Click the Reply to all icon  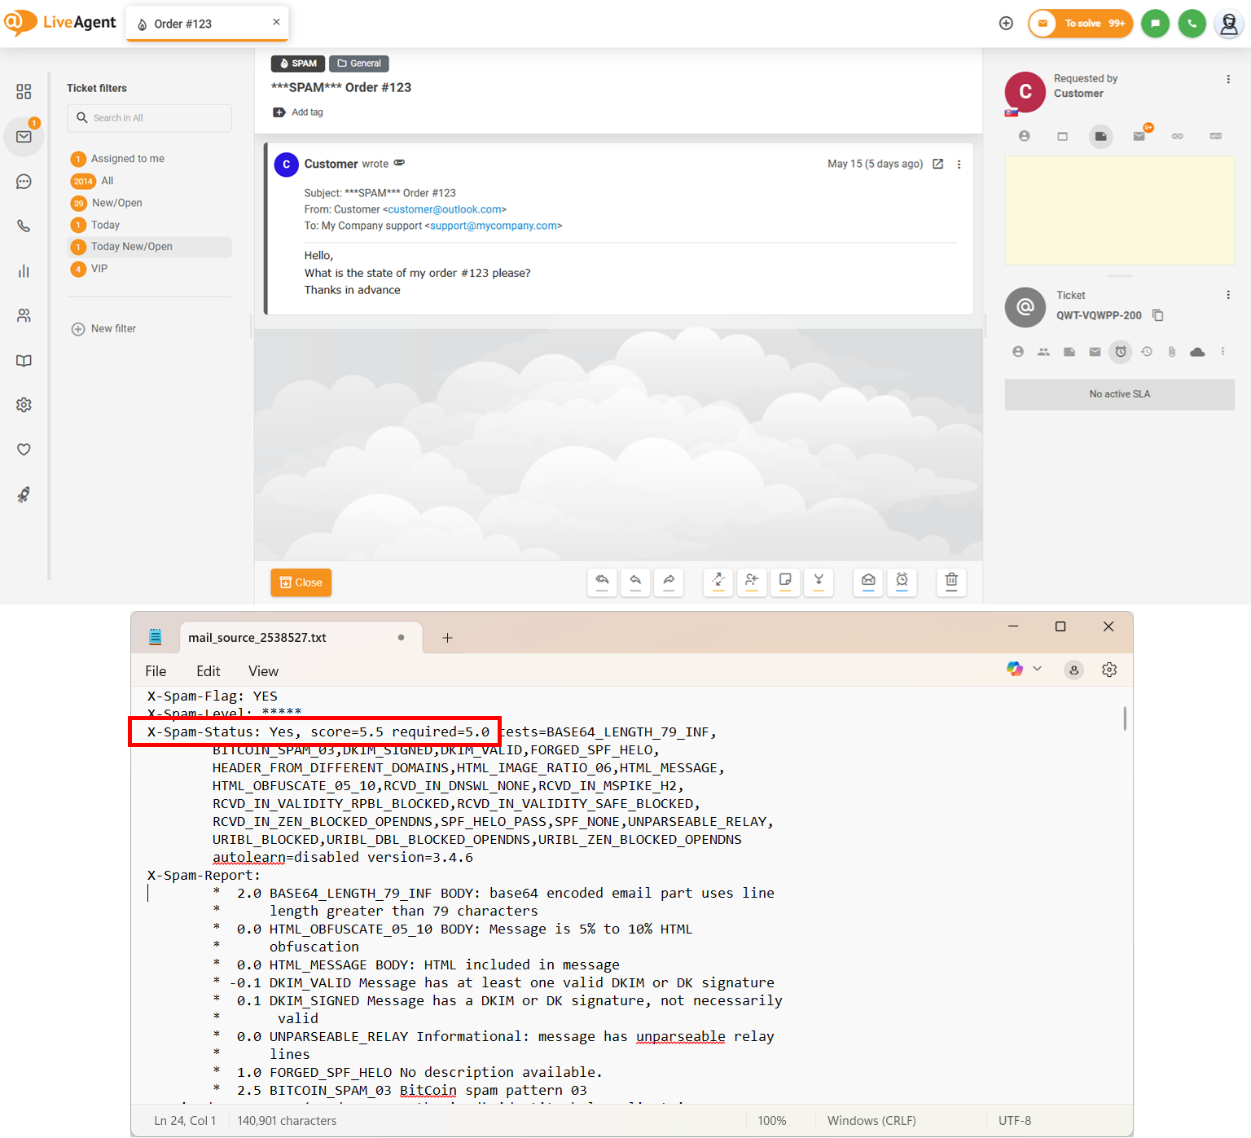(x=602, y=582)
